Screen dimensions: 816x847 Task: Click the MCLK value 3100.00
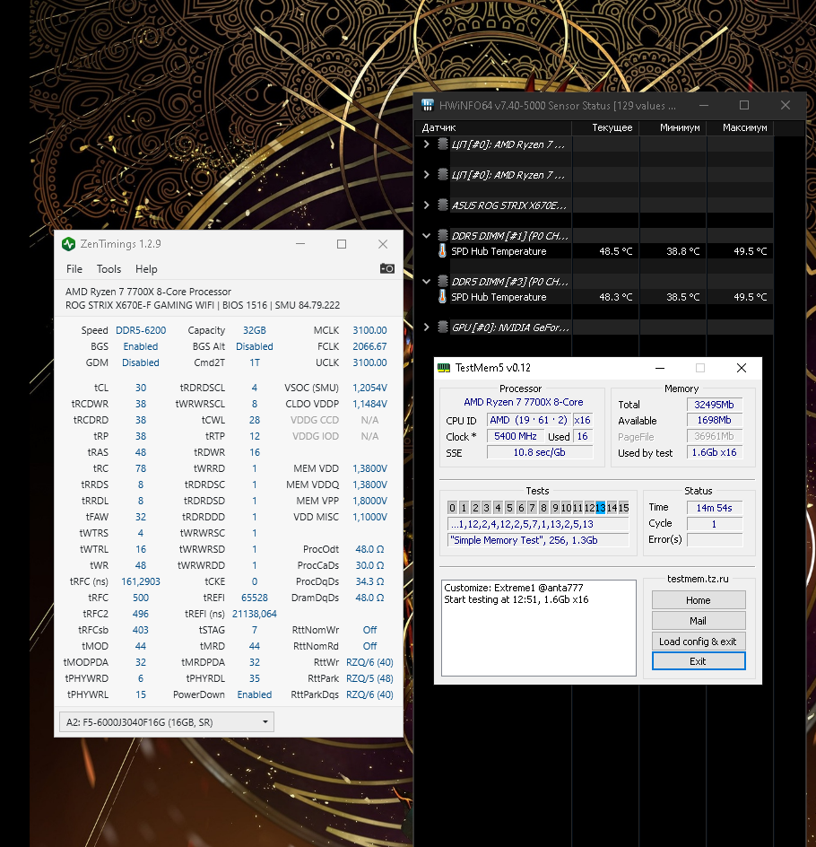point(369,330)
